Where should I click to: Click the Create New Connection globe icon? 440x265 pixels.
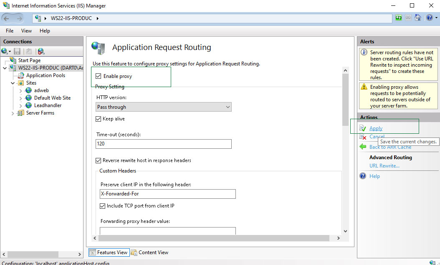point(4,51)
